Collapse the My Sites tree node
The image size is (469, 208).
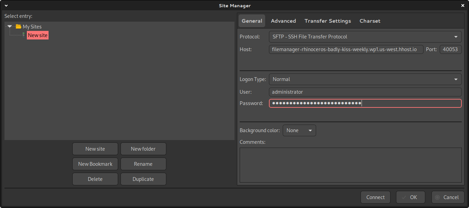pyautogui.click(x=10, y=26)
